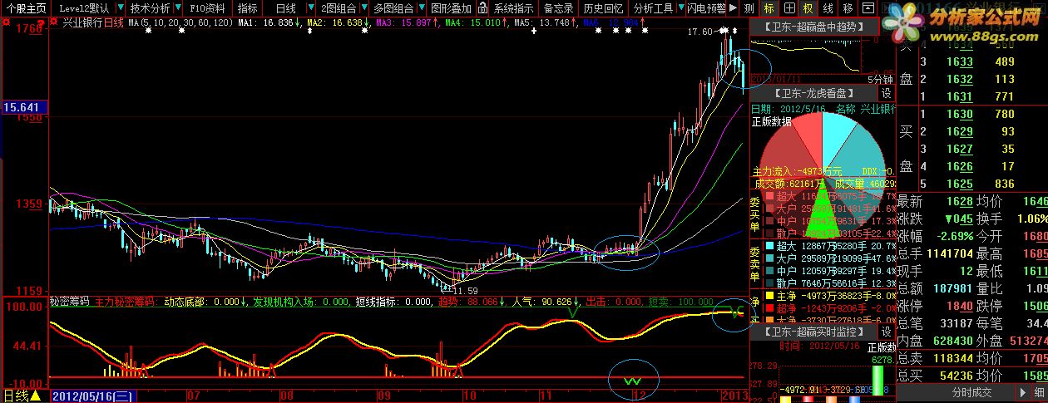Image resolution: width=1048 pixels, height=403 pixels.
Task: Open the 分析工具 menu
Action: click(653, 8)
